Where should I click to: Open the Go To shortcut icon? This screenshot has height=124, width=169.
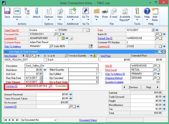85,11
